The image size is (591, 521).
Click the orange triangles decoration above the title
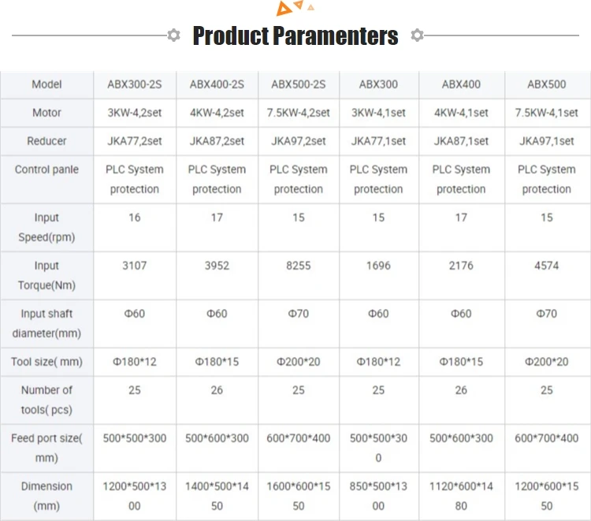(x=295, y=9)
